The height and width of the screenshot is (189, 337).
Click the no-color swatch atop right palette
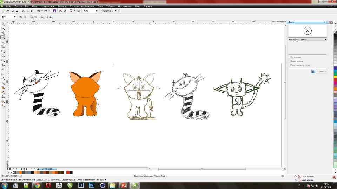pos(335,32)
